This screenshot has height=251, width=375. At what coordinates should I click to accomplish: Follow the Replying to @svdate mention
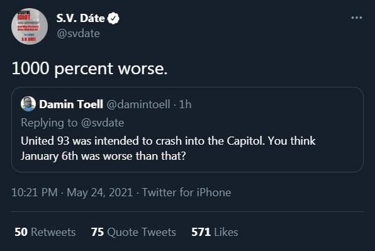click(x=103, y=123)
